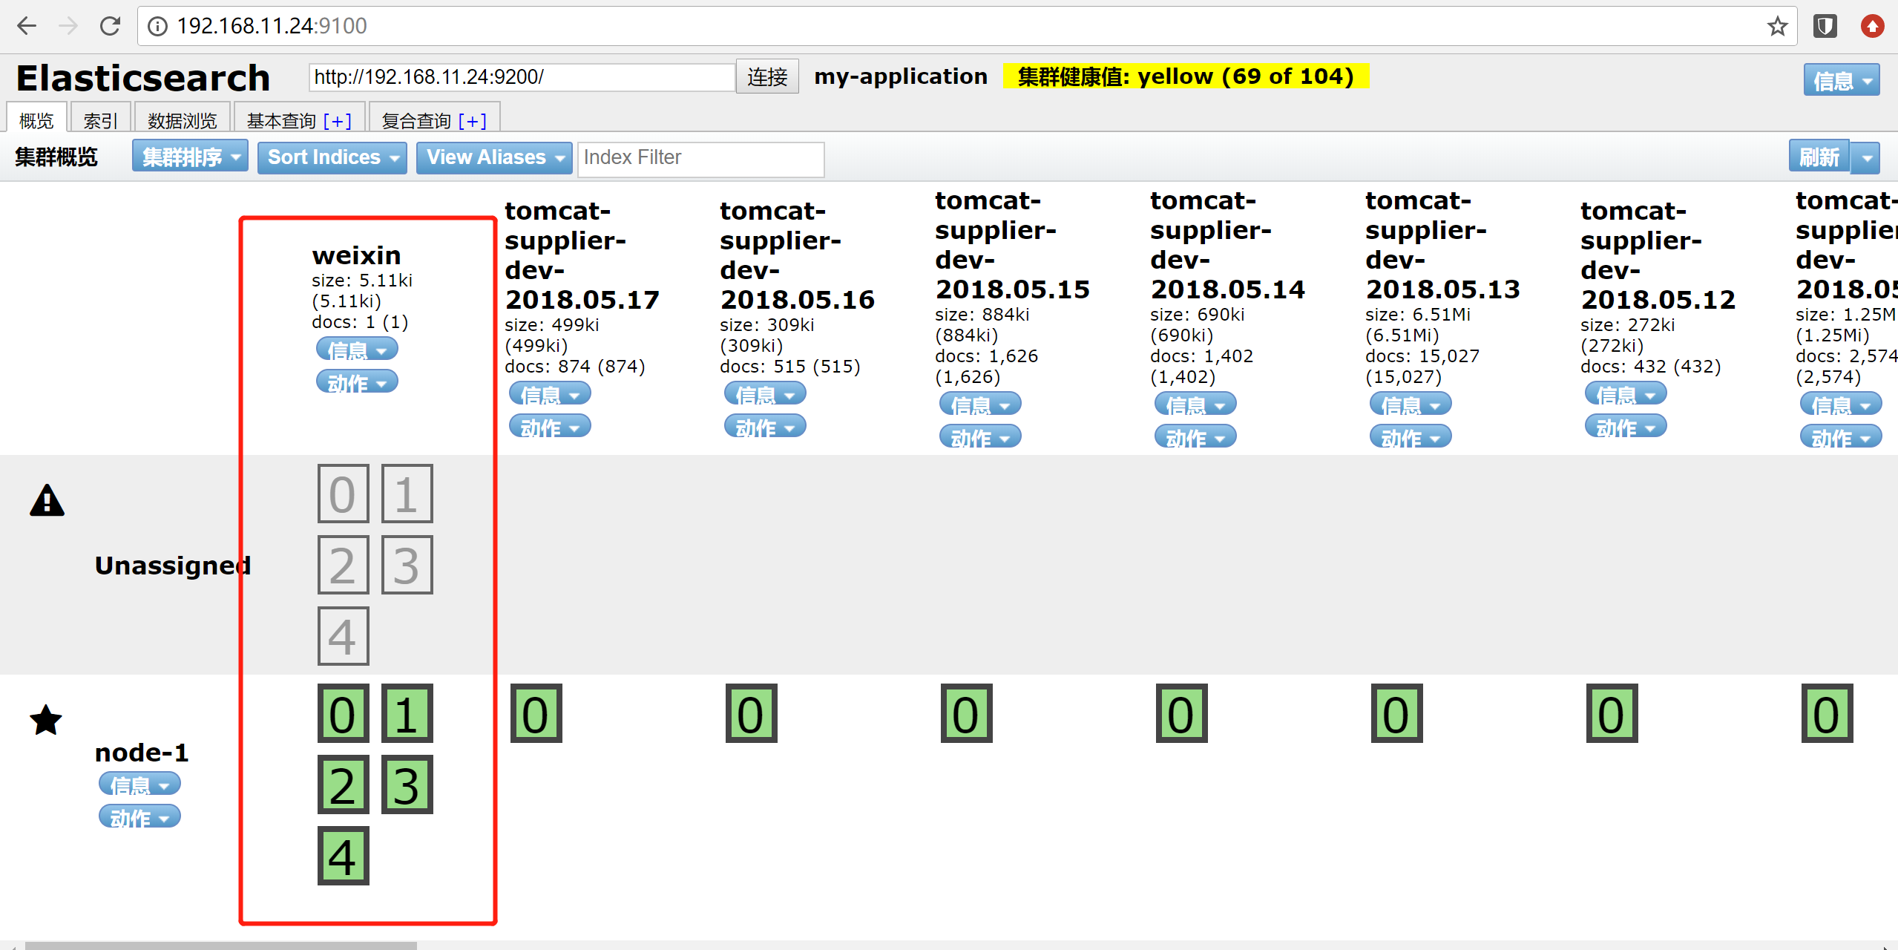This screenshot has width=1898, height=950.
Task: Select green shard 0 of weixin on node-1
Action: (x=343, y=714)
